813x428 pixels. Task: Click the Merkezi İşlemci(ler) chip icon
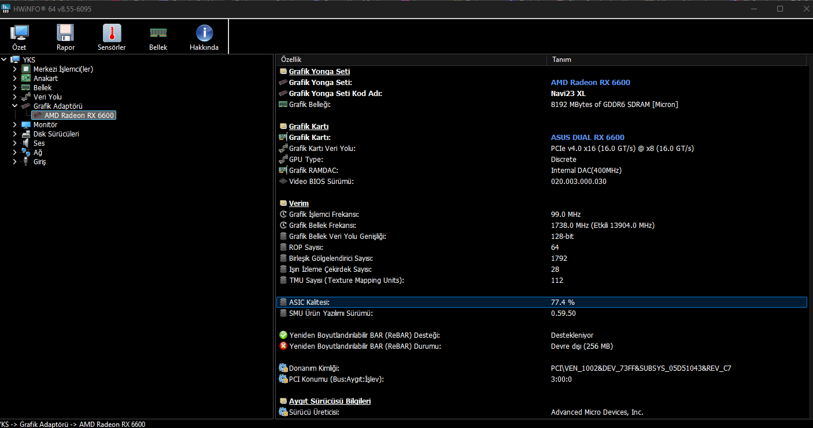(26, 69)
